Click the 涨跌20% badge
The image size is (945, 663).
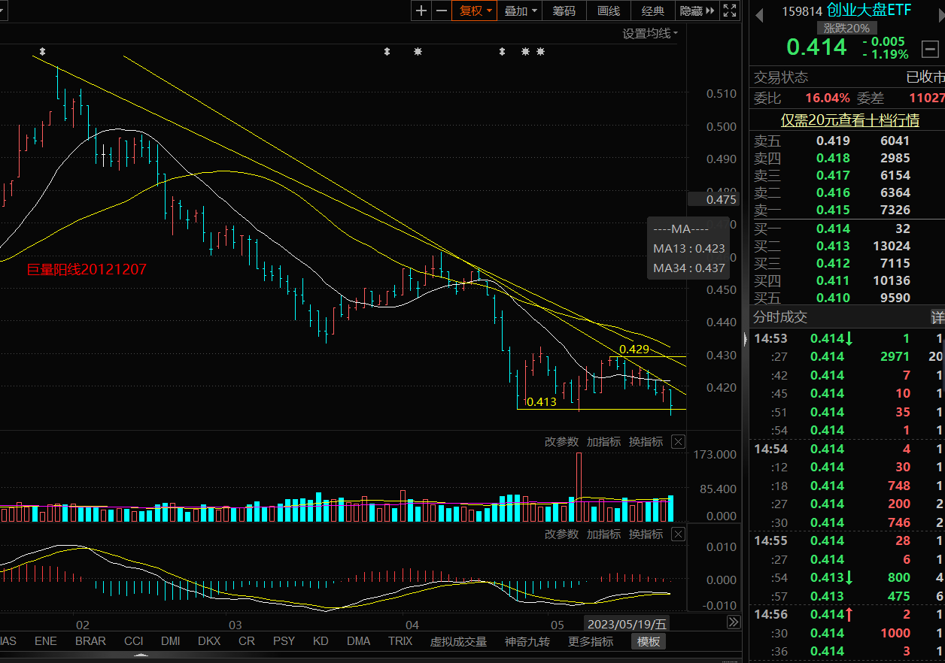pyautogui.click(x=846, y=28)
